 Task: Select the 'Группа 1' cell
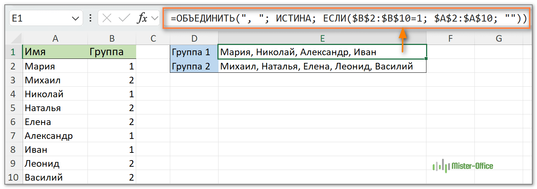[194, 52]
